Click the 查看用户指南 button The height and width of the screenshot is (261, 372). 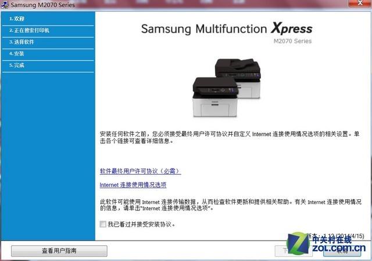59,251
